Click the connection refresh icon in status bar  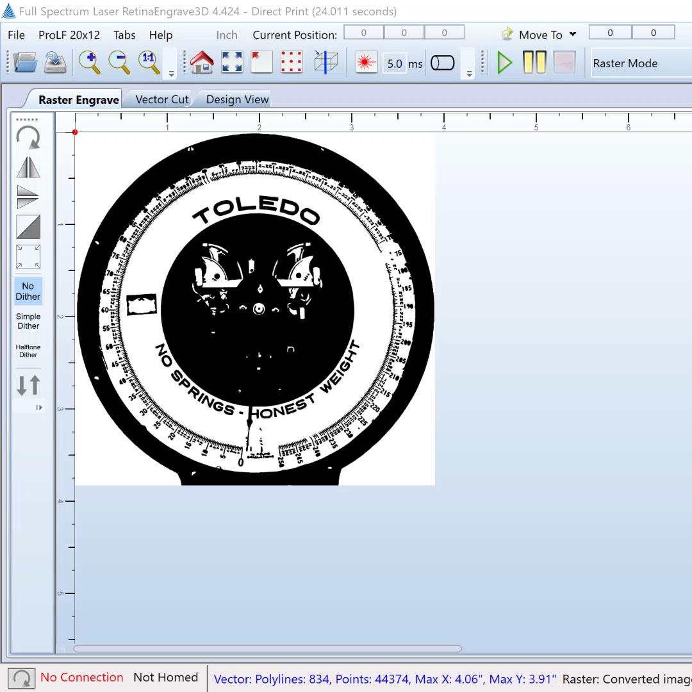point(21,678)
